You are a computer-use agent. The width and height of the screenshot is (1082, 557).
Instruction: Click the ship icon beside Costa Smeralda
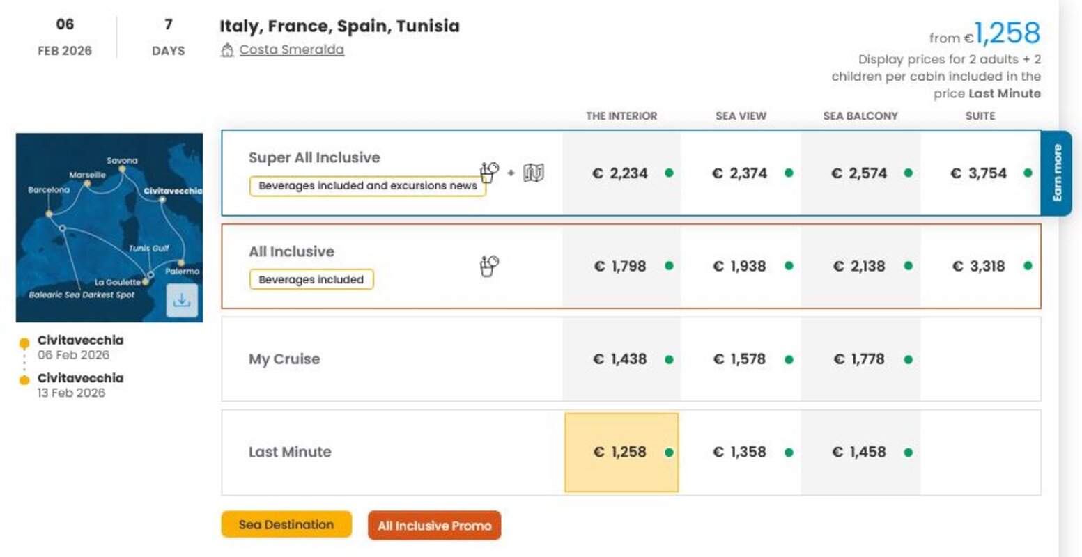(x=227, y=50)
